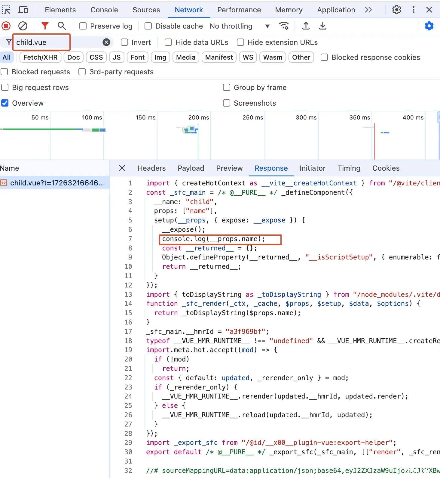Click response line number 7

[x=130, y=239]
